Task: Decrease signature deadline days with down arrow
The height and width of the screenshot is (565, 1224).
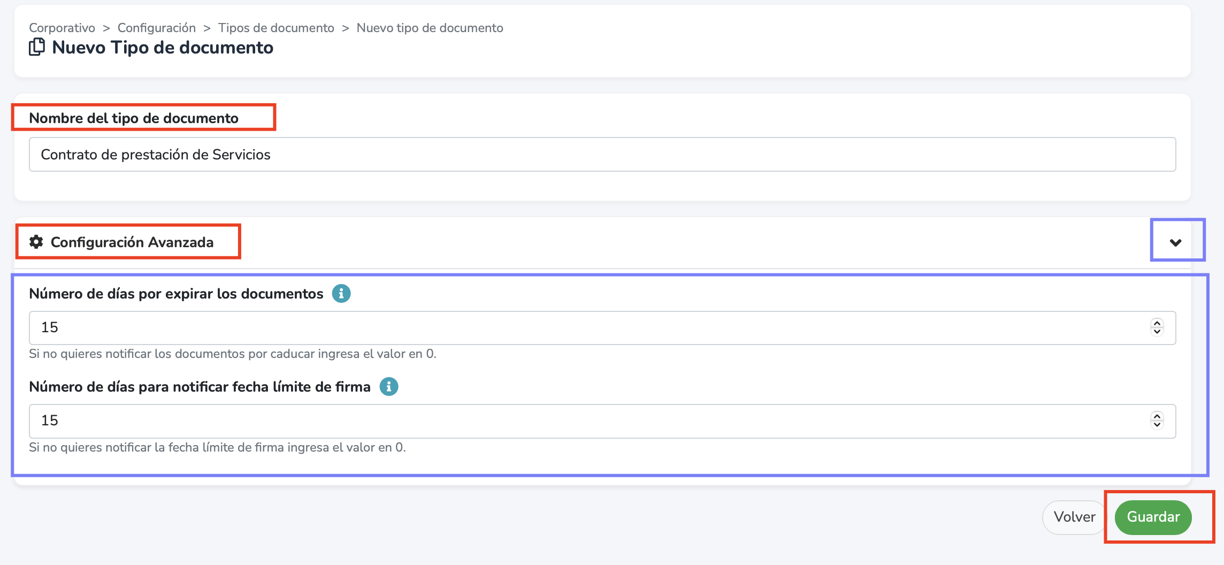Action: coord(1157,425)
